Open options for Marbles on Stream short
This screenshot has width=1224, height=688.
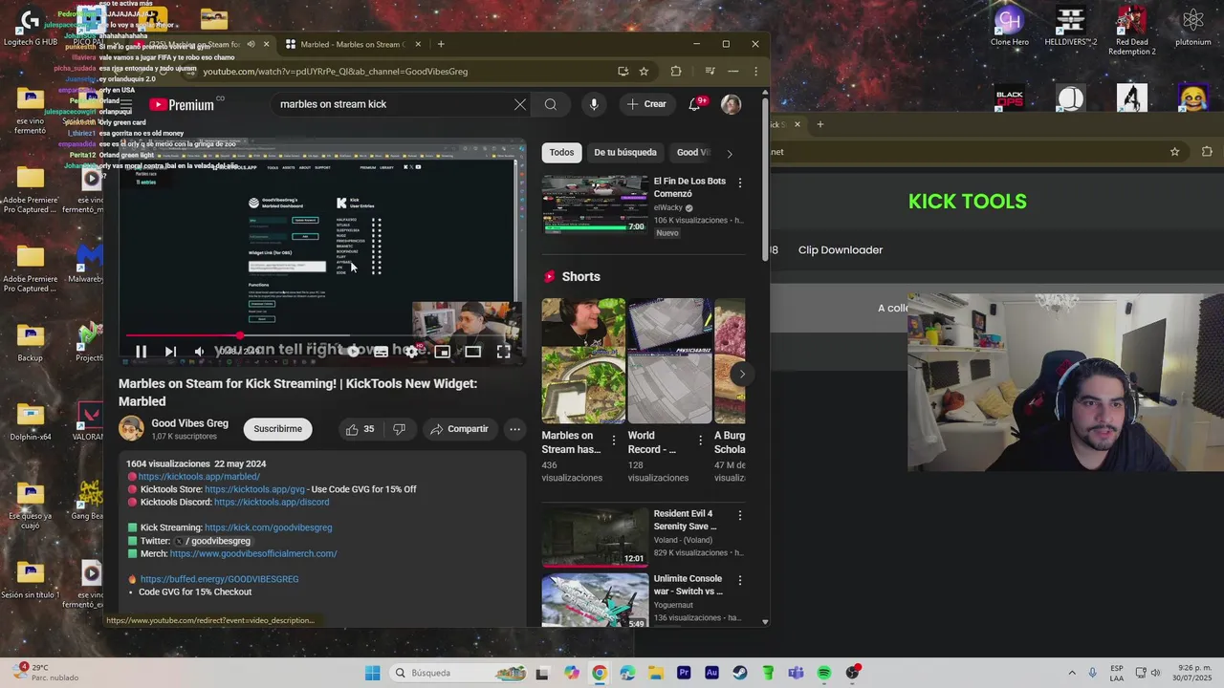pos(614,441)
